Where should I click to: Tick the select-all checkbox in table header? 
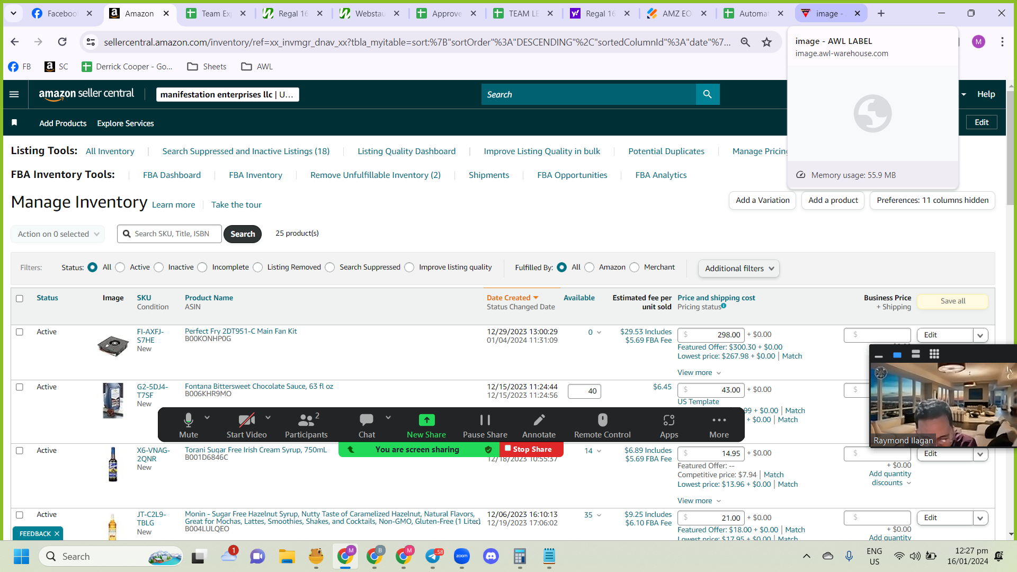[x=20, y=299]
